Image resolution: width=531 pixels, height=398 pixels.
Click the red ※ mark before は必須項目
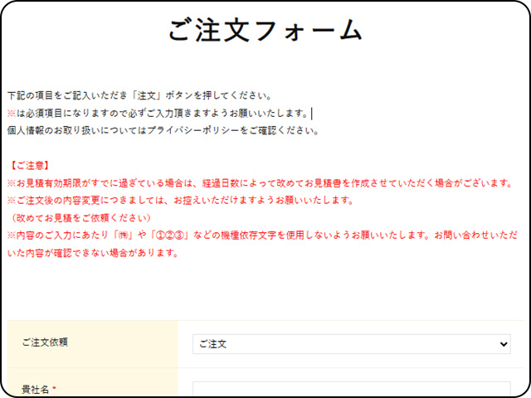click(x=10, y=113)
